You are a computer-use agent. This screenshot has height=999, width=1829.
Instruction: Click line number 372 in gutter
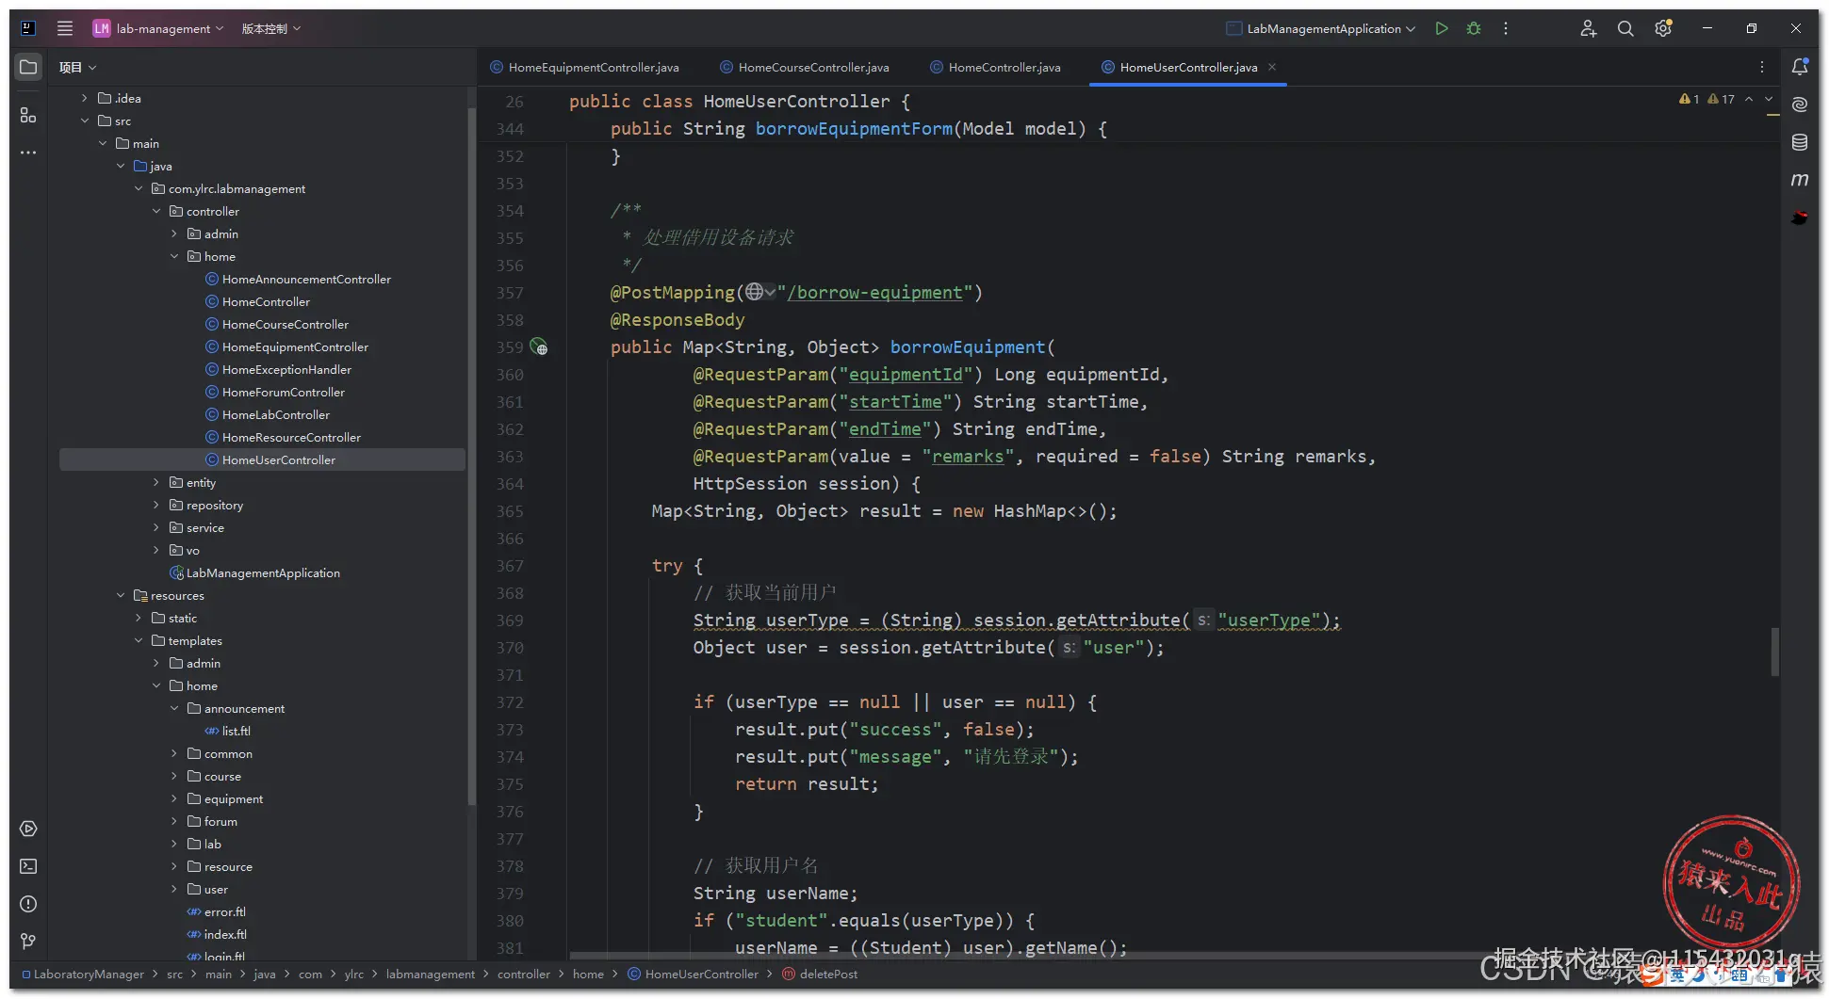[510, 702]
